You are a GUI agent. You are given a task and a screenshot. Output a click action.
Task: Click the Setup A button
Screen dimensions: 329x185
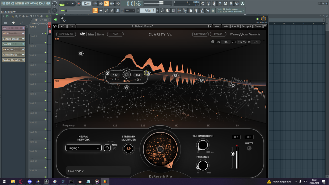click(x=246, y=26)
